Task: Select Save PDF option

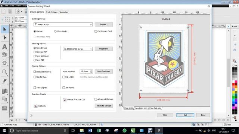Action: pos(35,60)
